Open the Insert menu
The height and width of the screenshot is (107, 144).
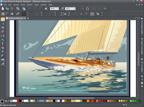point(23,5)
